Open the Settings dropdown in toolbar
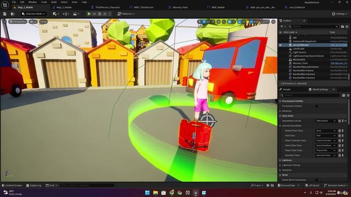The width and height of the screenshot is (351, 197). 339,14
